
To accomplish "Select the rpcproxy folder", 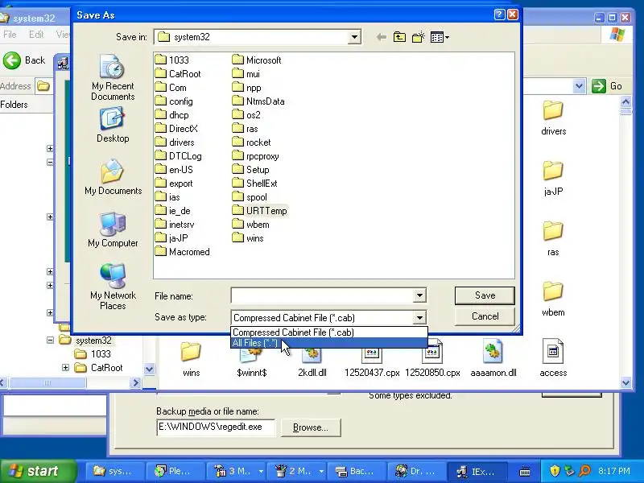I will click(x=255, y=156).
